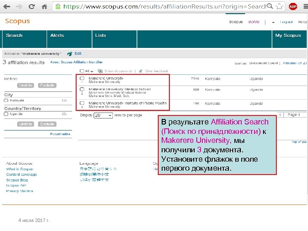Viewport: 308px width, 231px height.
Task: Open Privacy Matters footer link
Action: pos(19,191)
